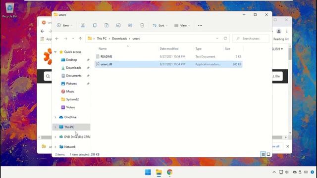The image size is (317, 178).
Task: Sort by Date modified column header
Action: pyautogui.click(x=169, y=48)
